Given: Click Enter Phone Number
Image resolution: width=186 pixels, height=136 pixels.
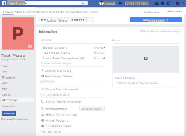Looking at the screenshot, I should pyautogui.click(x=63, y=102).
